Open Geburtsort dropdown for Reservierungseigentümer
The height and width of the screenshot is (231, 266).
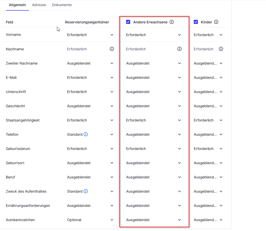click(x=90, y=163)
